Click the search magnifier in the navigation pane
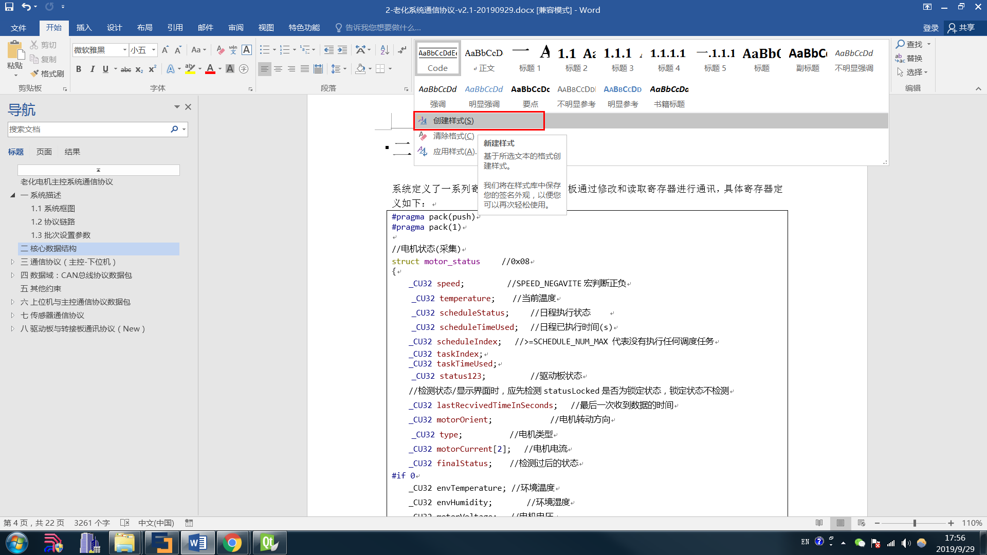Screen dimensions: 987x555 pos(174,129)
